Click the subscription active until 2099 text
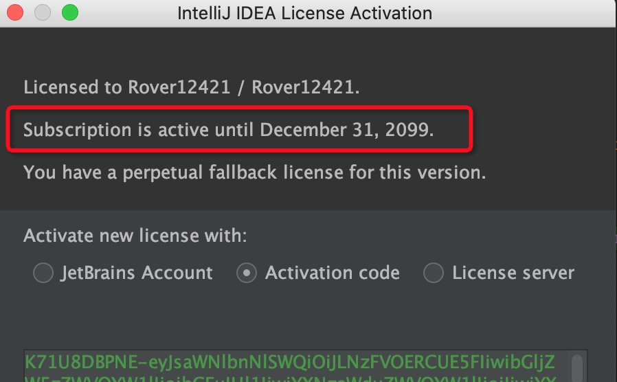Image resolution: width=617 pixels, height=382 pixels. click(228, 130)
